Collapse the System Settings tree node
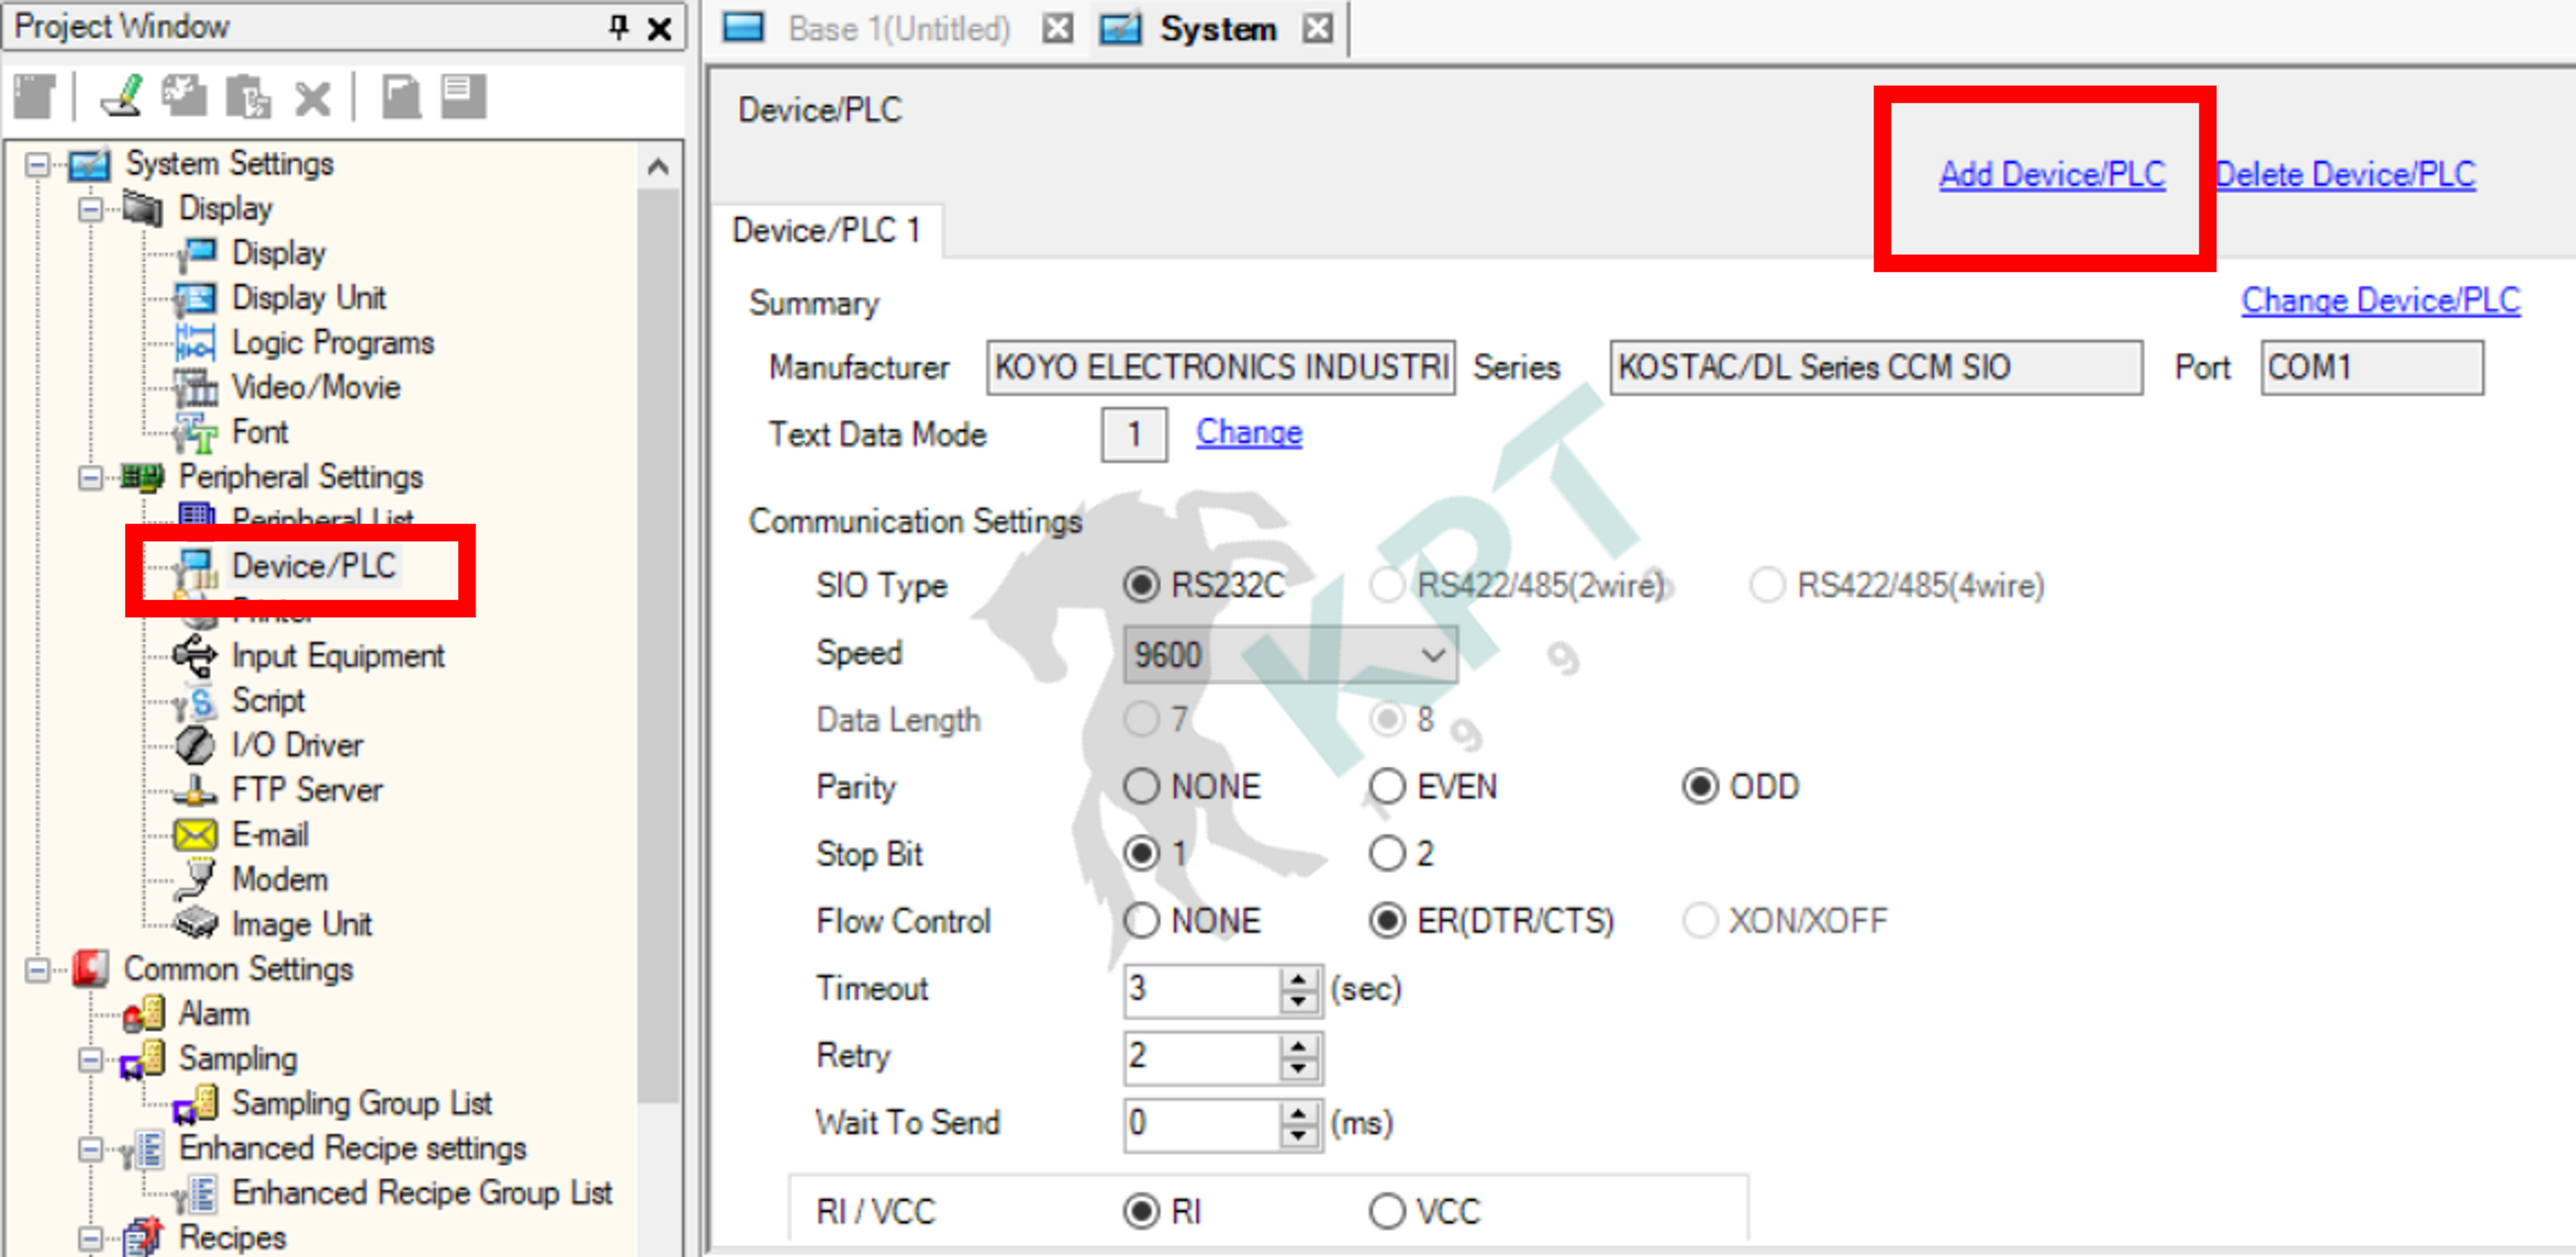The image size is (2576, 1257). coord(37,164)
